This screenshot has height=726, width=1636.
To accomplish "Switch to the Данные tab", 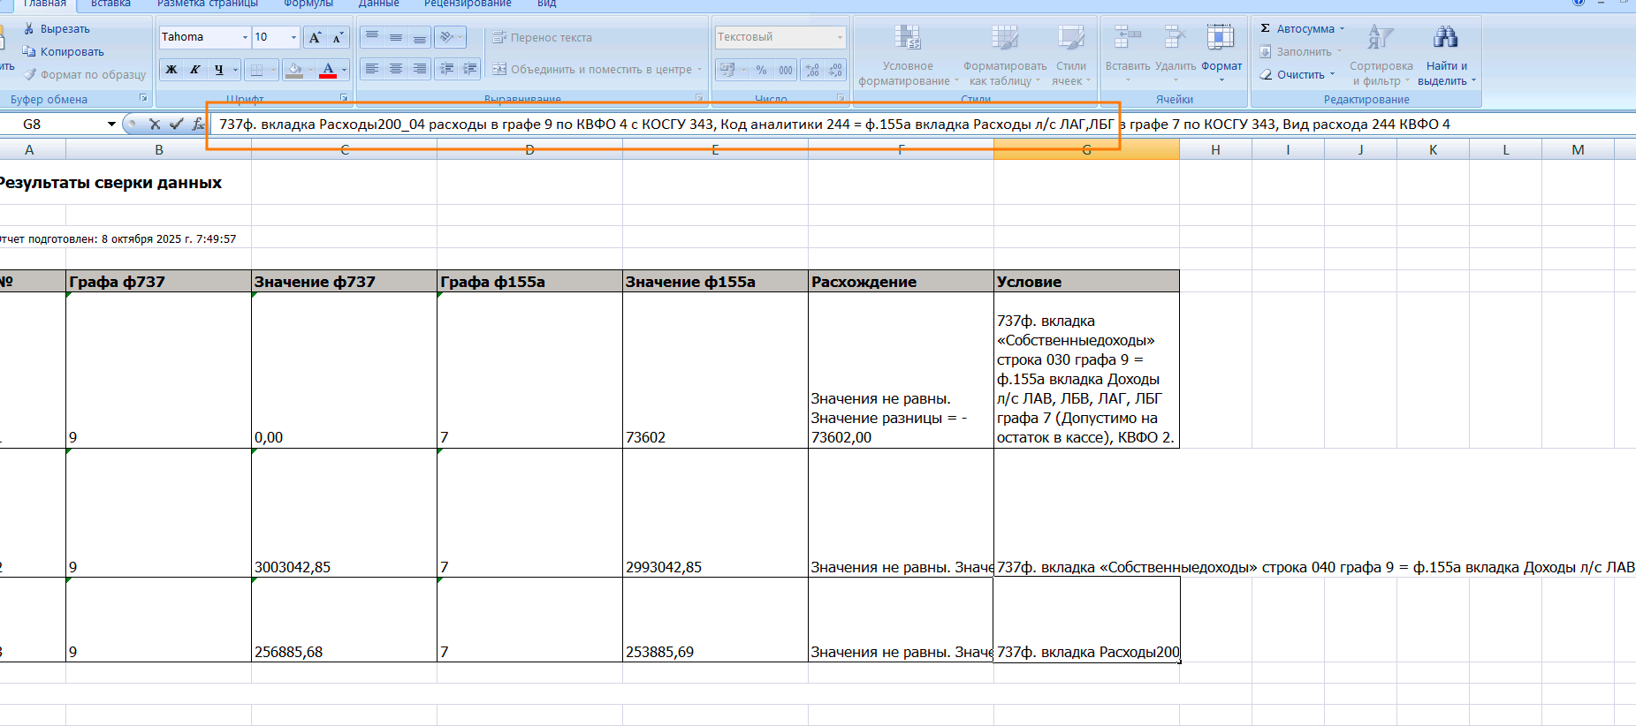I will pos(379,4).
